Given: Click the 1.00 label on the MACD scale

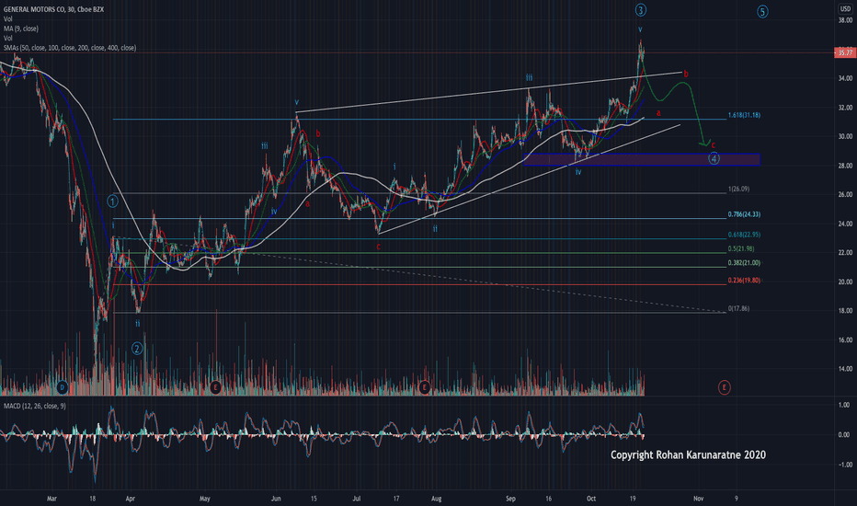Looking at the screenshot, I should point(844,406).
